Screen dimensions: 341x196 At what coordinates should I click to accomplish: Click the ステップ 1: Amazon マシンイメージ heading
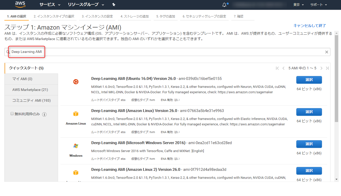pyautogui.click(x=63, y=27)
